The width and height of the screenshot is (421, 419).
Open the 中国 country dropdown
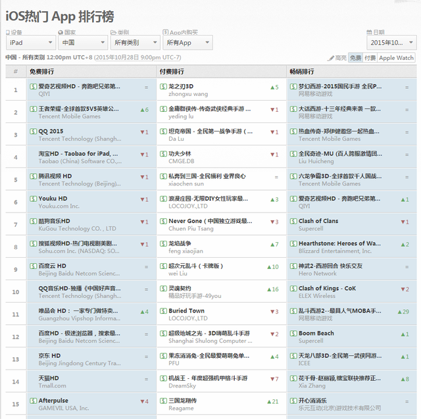point(83,42)
